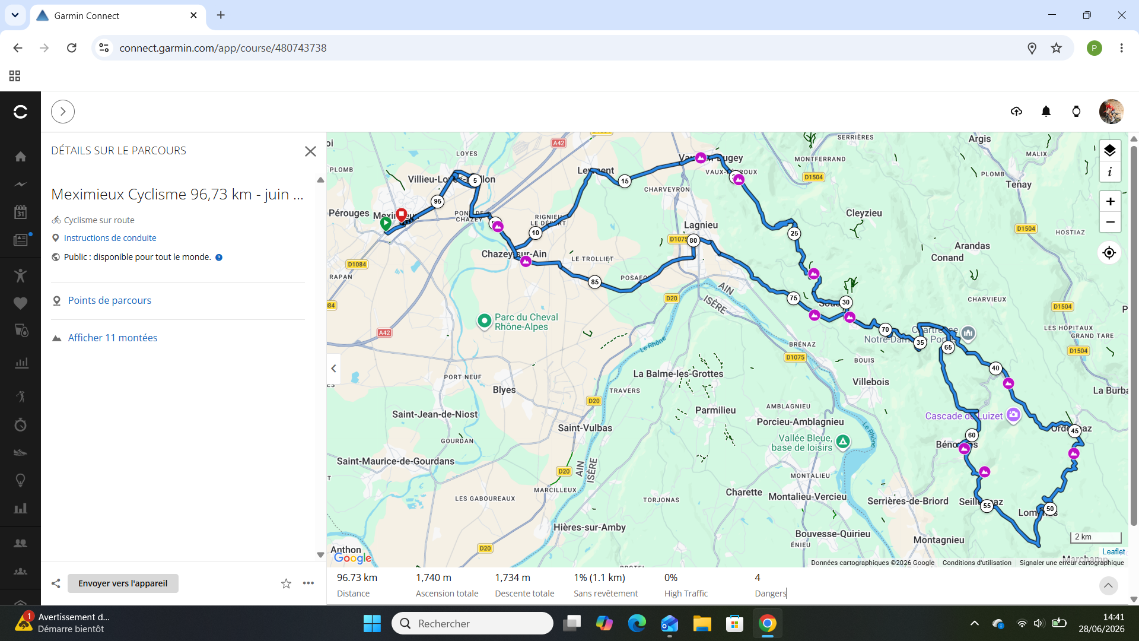The image size is (1139, 641).
Task: Zoom in on the map
Action: click(1109, 201)
